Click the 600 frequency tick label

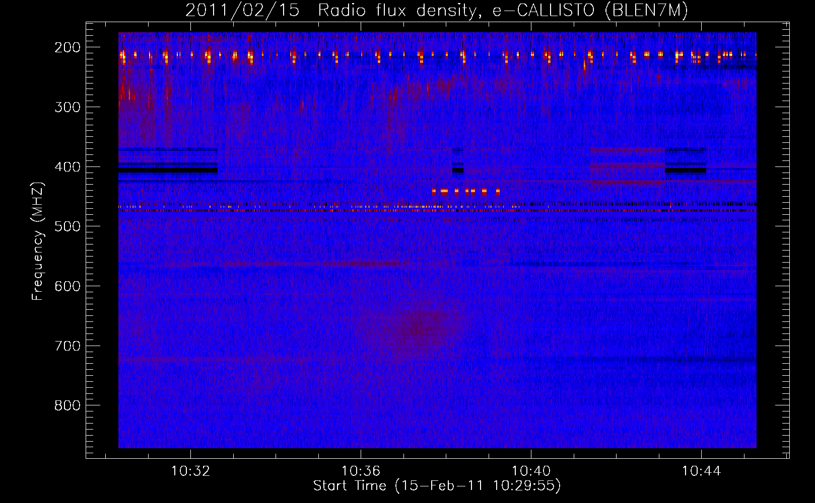tap(67, 286)
